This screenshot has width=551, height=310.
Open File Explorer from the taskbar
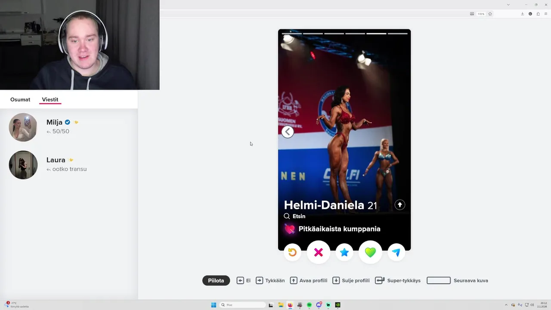coord(280,305)
